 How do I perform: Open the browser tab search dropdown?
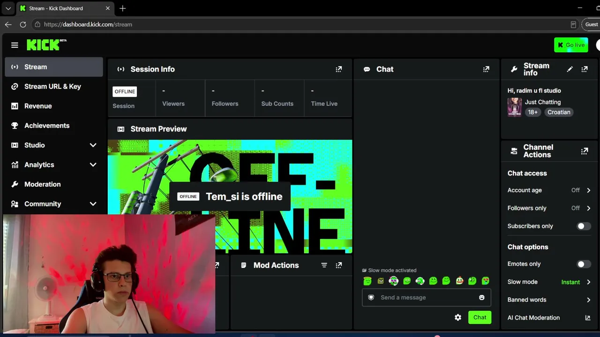pyautogui.click(x=8, y=8)
